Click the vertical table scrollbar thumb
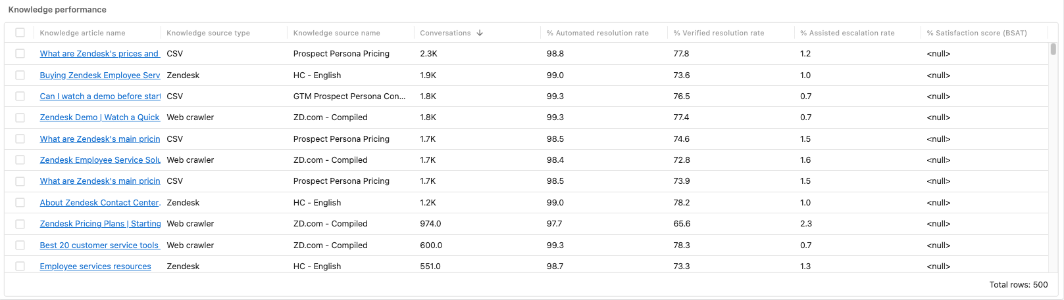 click(1053, 49)
